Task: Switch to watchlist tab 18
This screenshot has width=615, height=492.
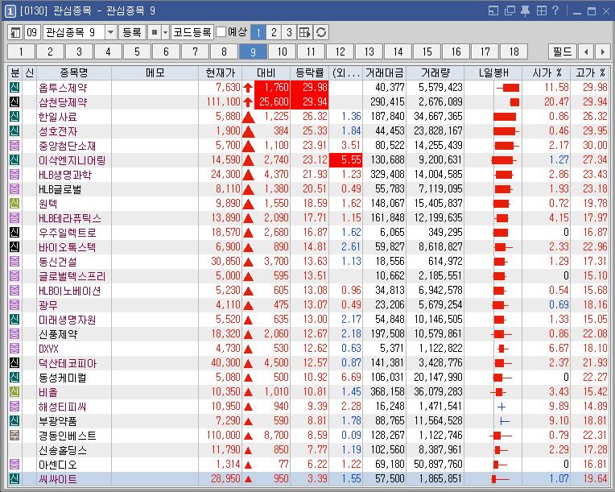Action: pos(514,52)
